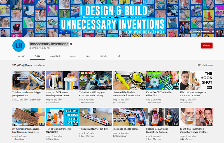Go to the ชุมชน tab

(73, 56)
